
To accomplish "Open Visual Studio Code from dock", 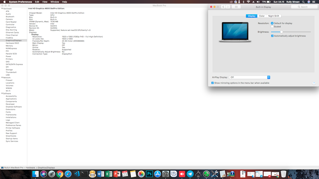I will (x=76, y=174).
